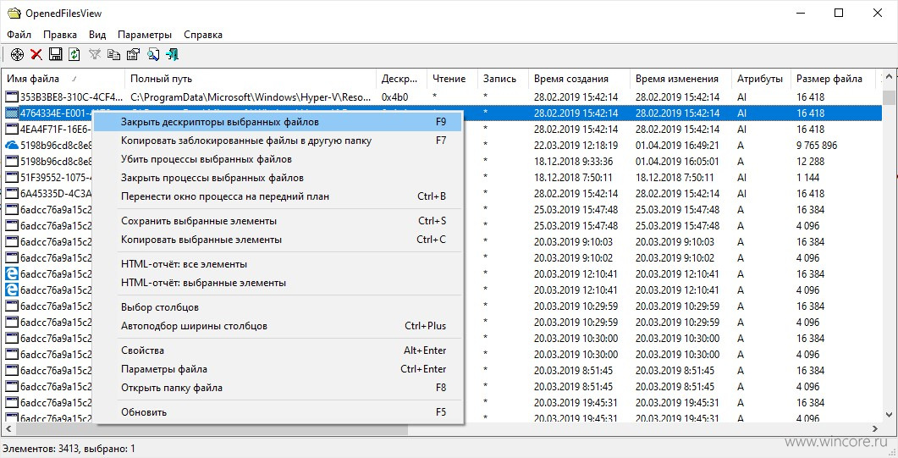This screenshot has height=458, width=898.
Task: Click the file icon of row 353B3BE8-310C-4CF4
Action: pyautogui.click(x=12, y=97)
